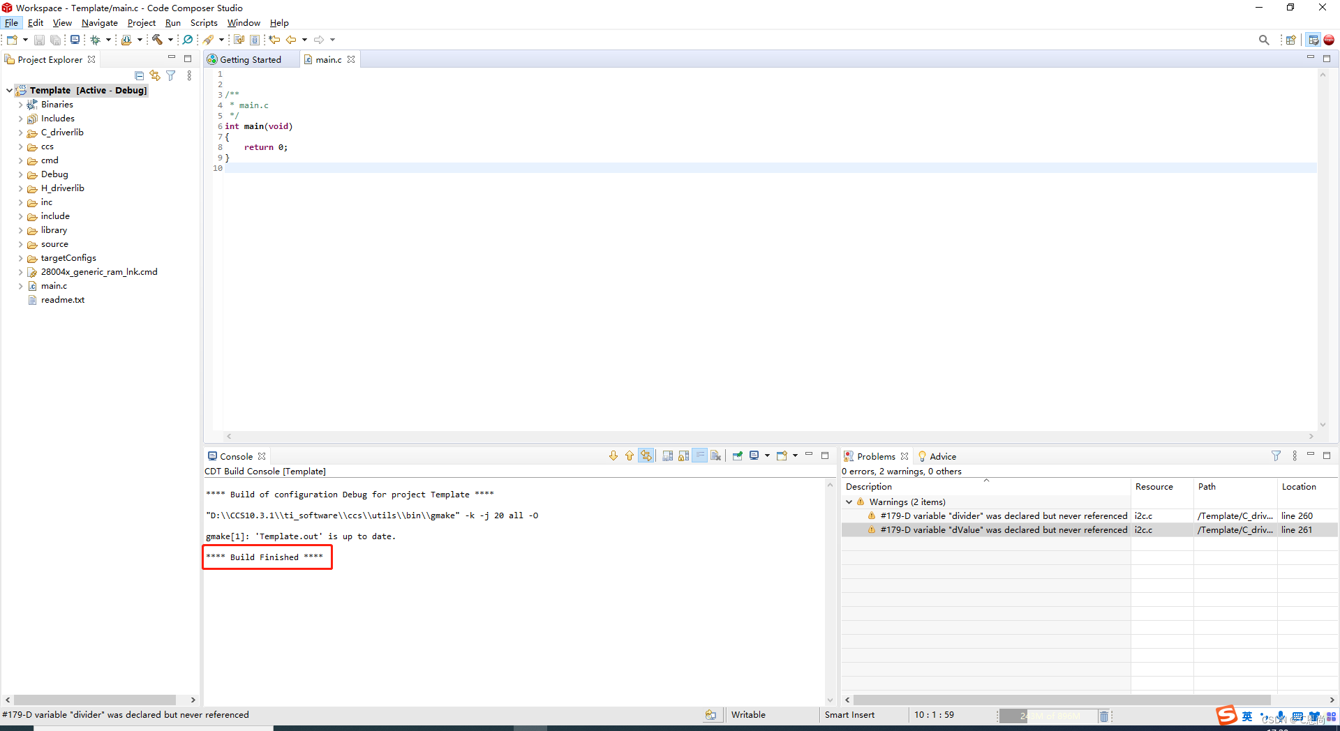Click the wand/pen tool icon in toolbar
1340x731 pixels.
(208, 40)
